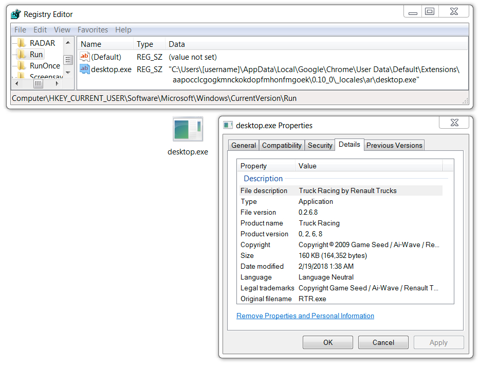The height and width of the screenshot is (365, 479).
Task: Click the RunOnce folder icon
Action: click(x=22, y=65)
